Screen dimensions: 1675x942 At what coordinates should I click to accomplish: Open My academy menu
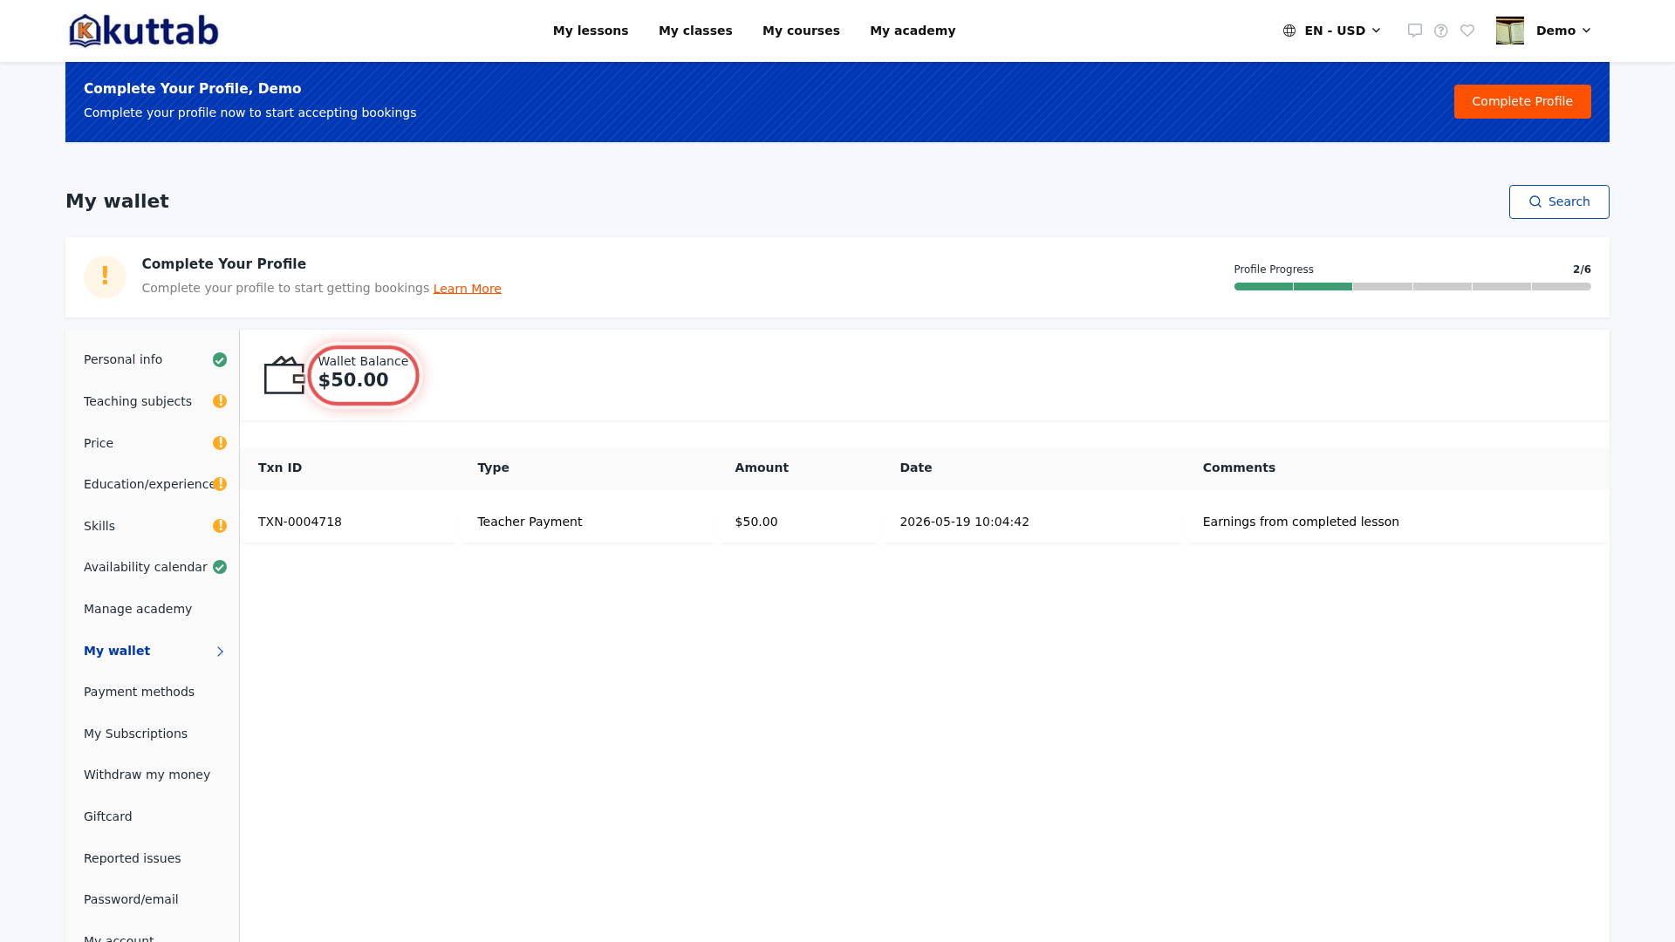pos(913,31)
